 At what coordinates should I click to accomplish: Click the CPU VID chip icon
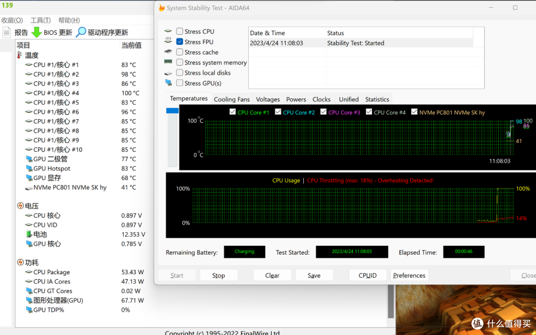click(x=29, y=225)
